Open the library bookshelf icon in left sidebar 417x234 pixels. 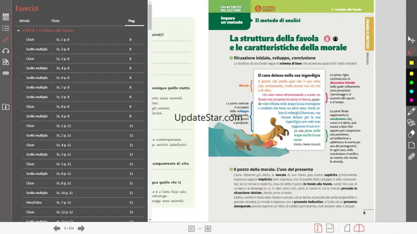pos(5,17)
